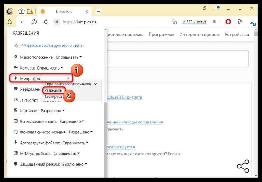The width and height of the screenshot is (262, 182).
Task: Click the Lumpics.ru tab
Action: click(x=64, y=12)
